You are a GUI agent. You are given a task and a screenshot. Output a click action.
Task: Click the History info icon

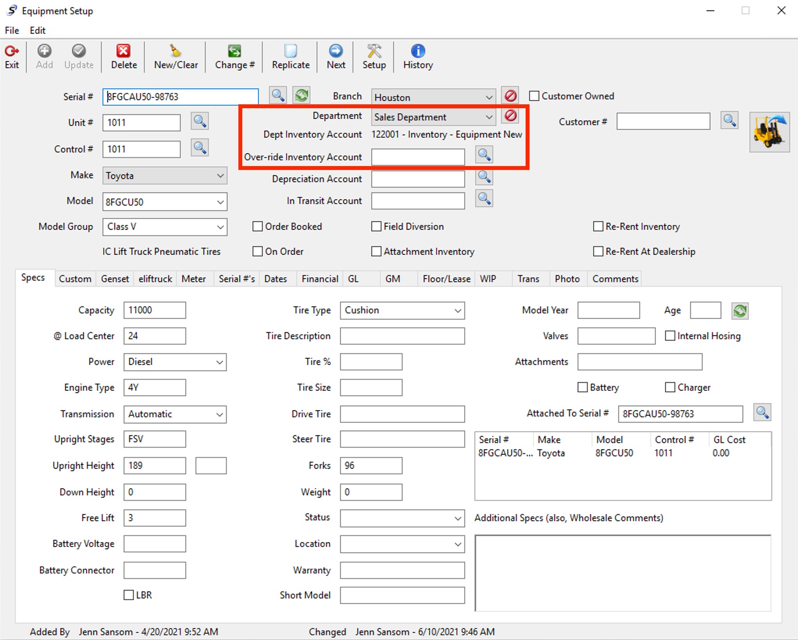[x=418, y=51]
